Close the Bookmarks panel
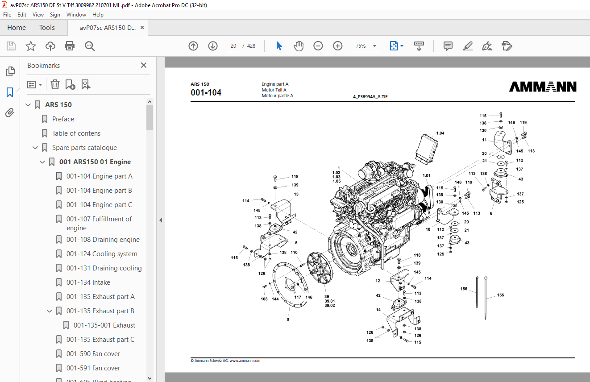The image size is (590, 382). pos(144,65)
